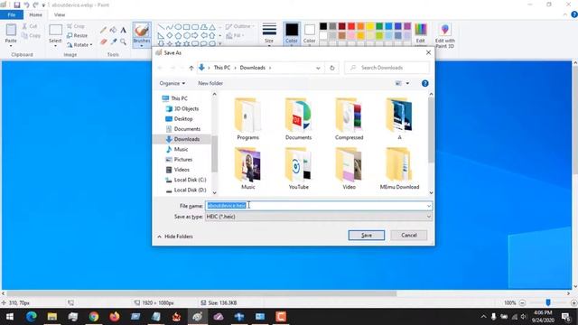
Task: Pick the red color in palette
Action: click(x=351, y=26)
